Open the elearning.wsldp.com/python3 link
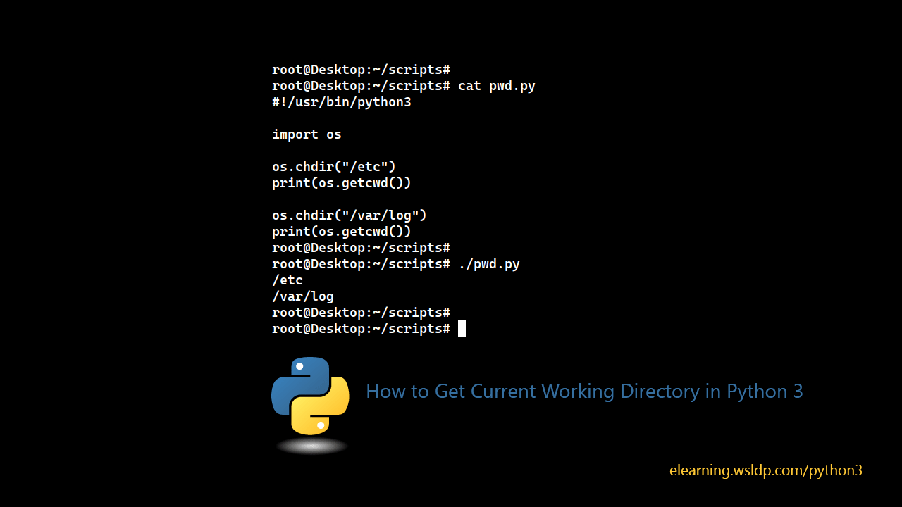 click(x=766, y=470)
